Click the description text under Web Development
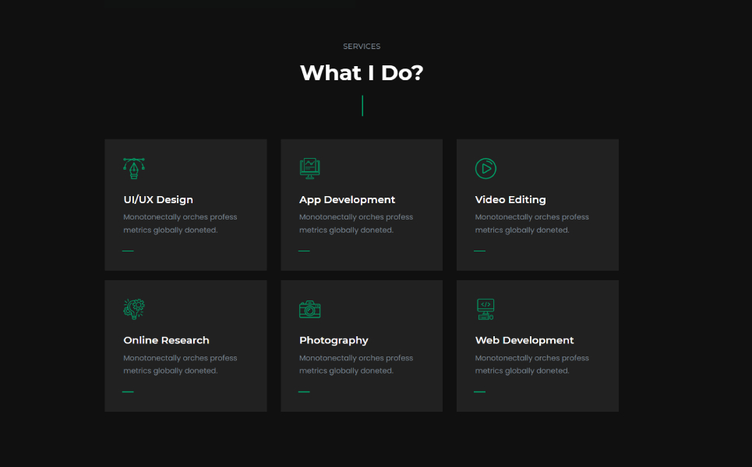This screenshot has height=467, width=752. click(532, 364)
